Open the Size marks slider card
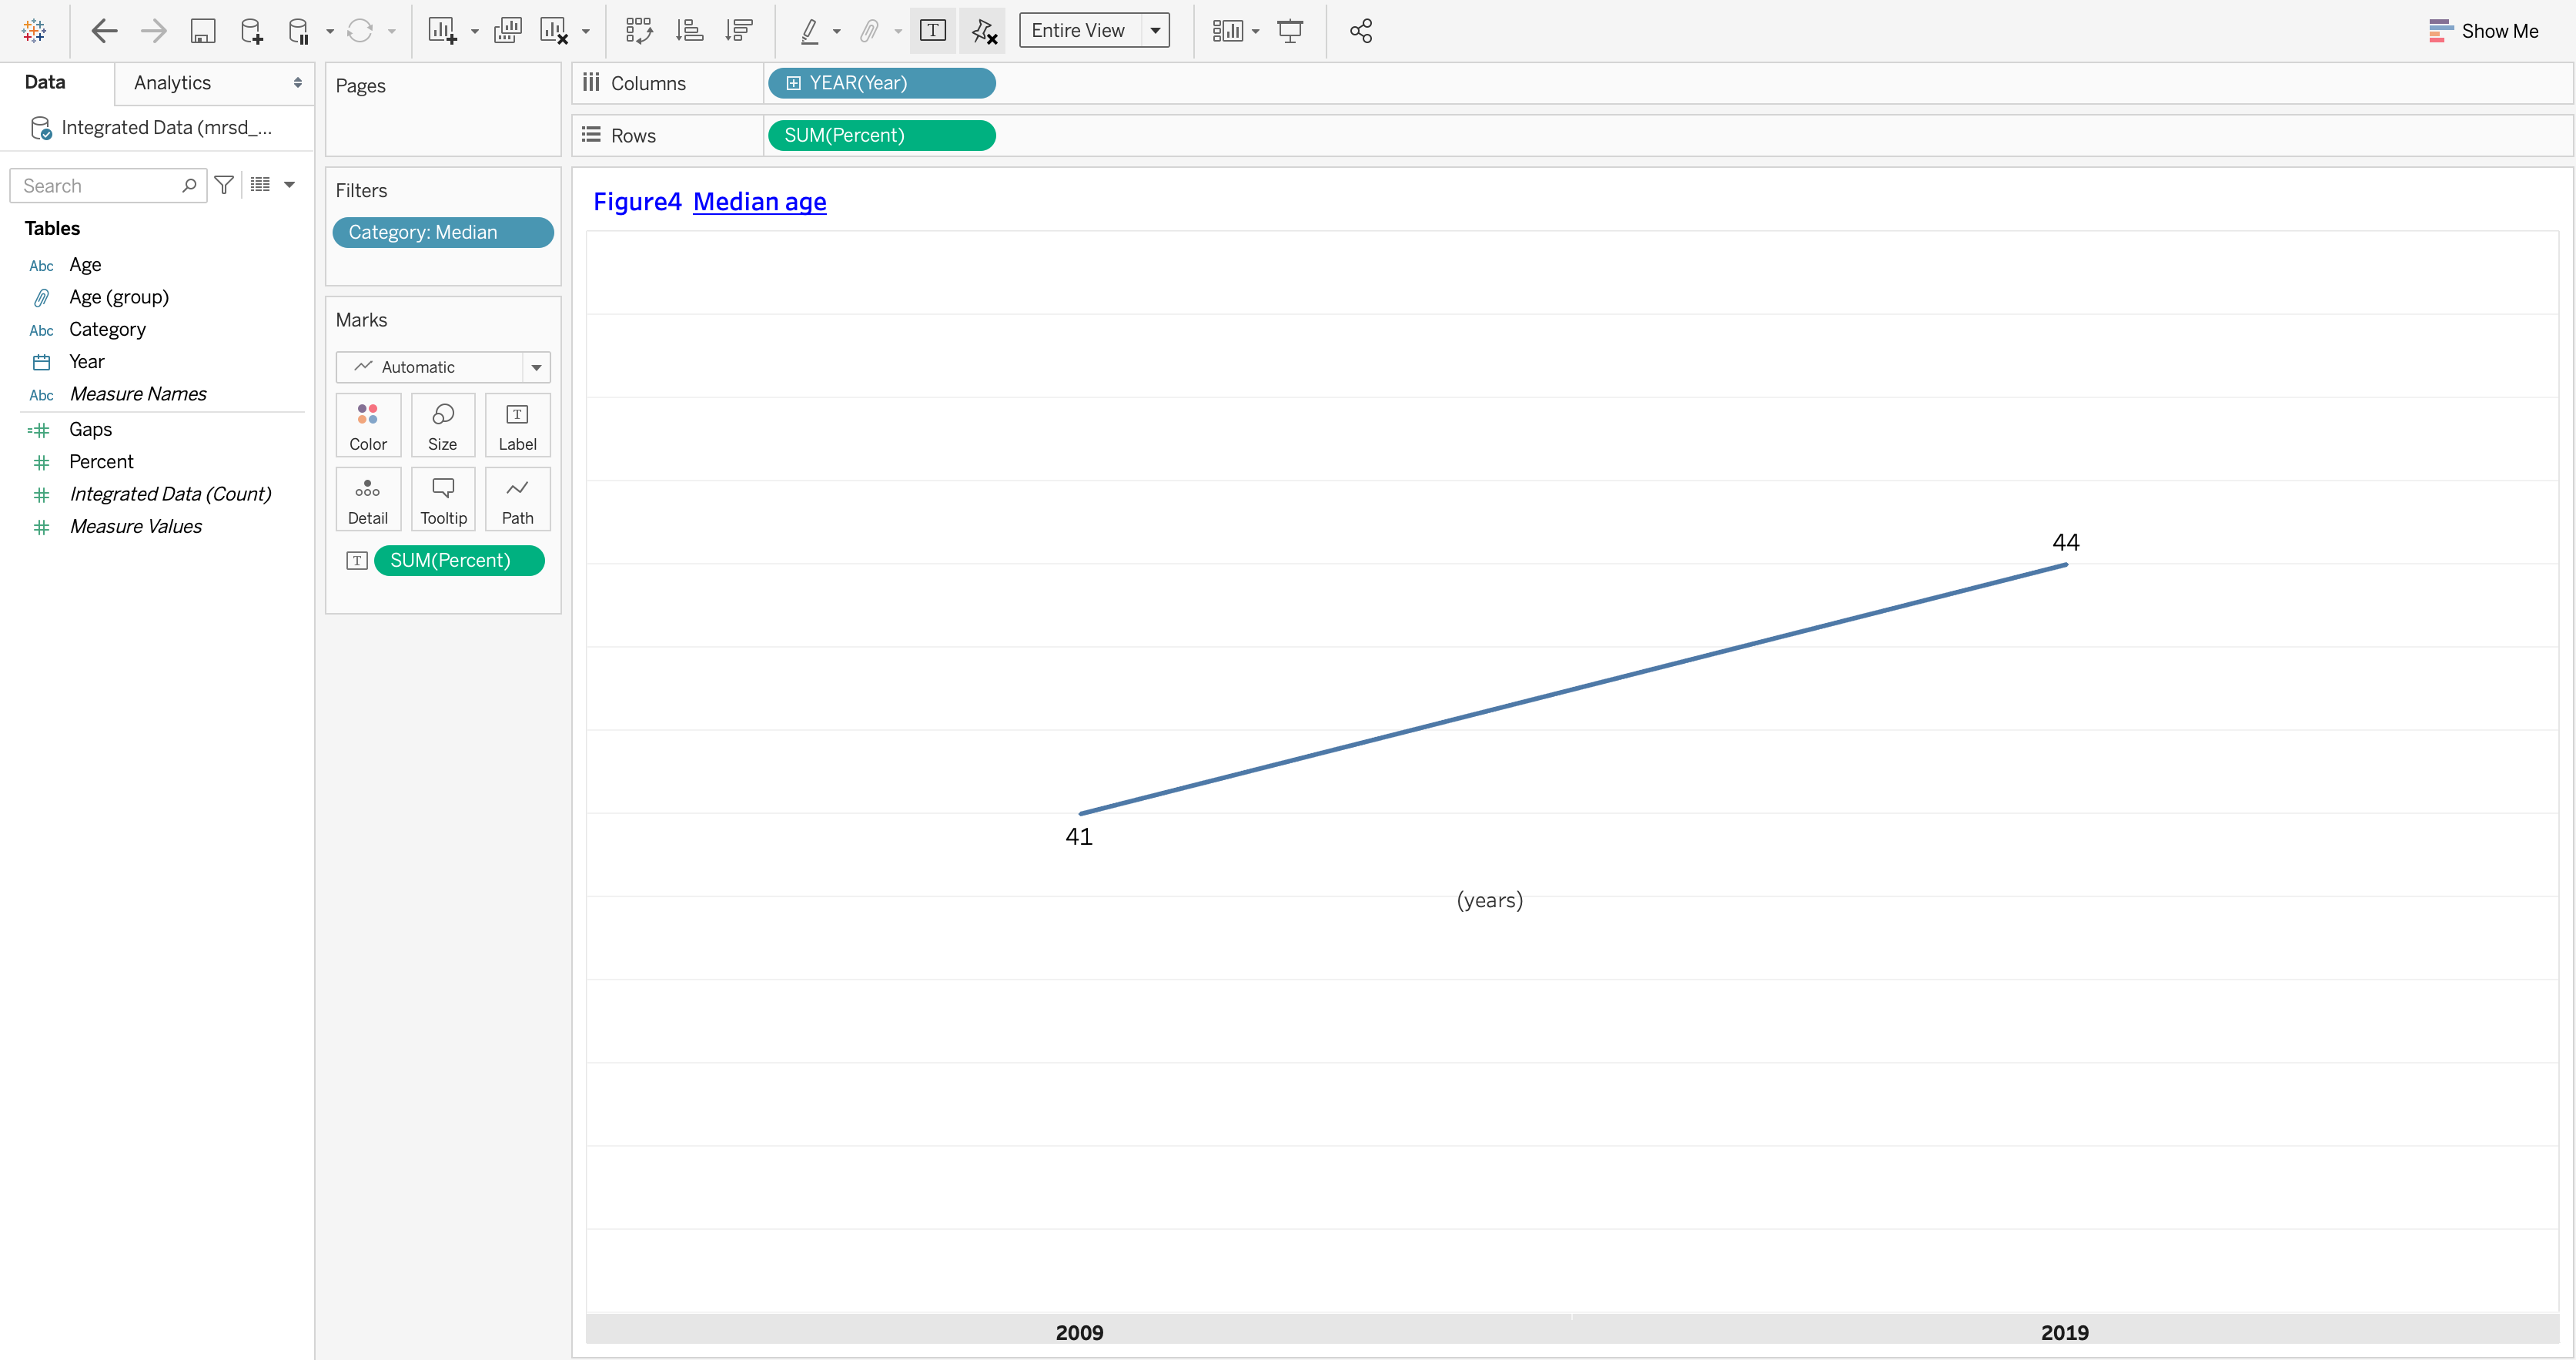Screen dimensions: 2576x1360 coord(442,425)
